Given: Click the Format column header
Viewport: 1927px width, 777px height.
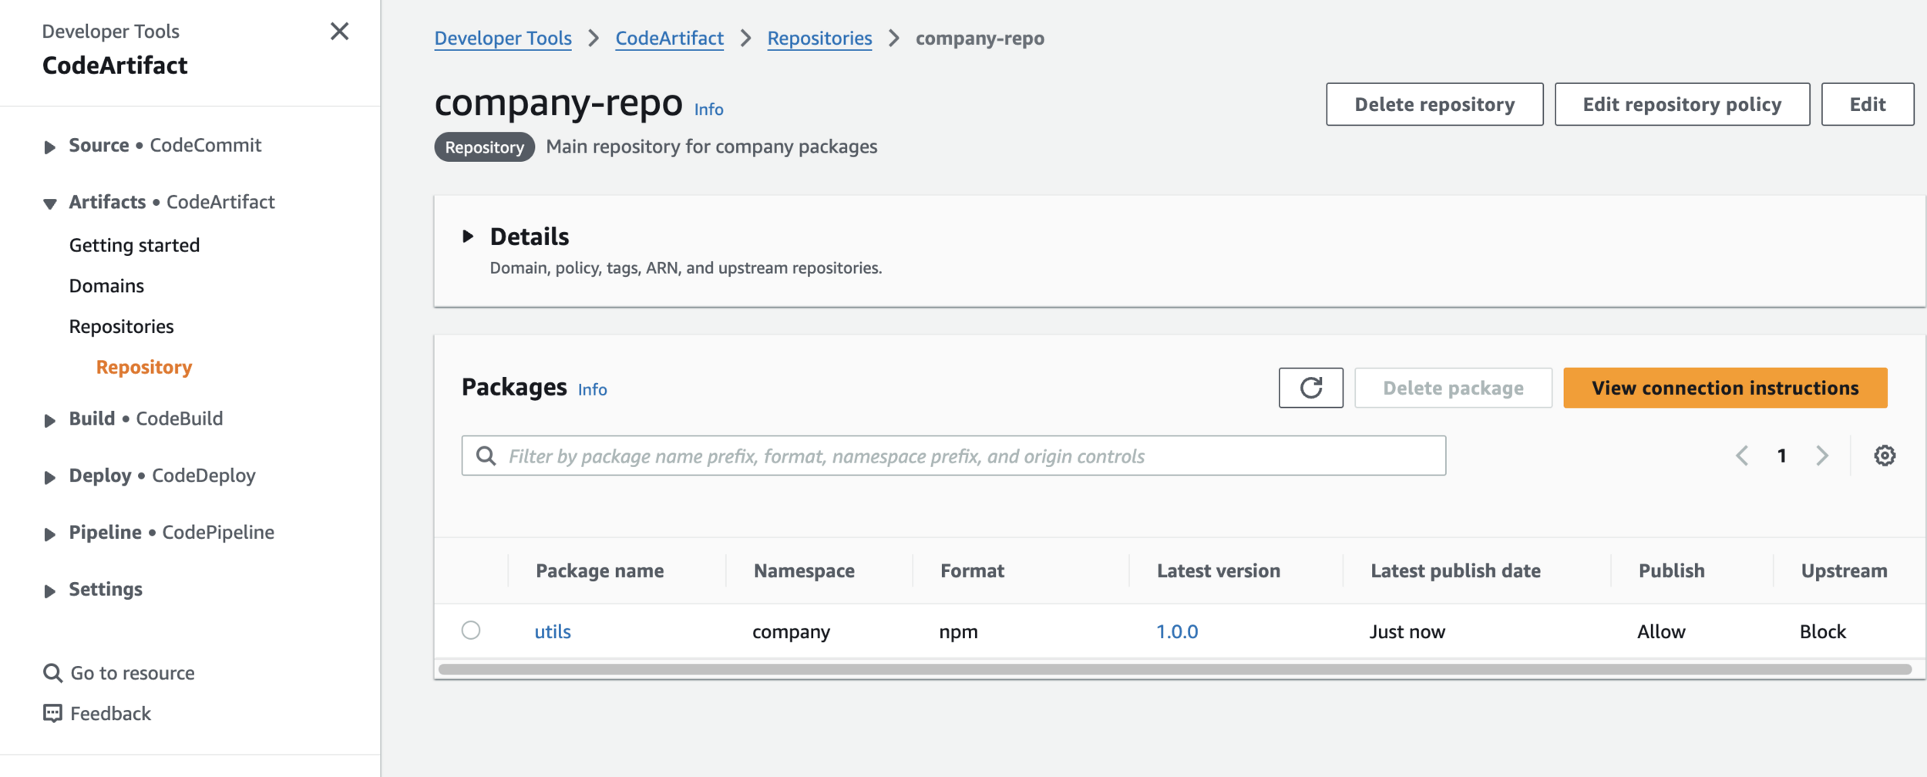Looking at the screenshot, I should tap(972, 571).
